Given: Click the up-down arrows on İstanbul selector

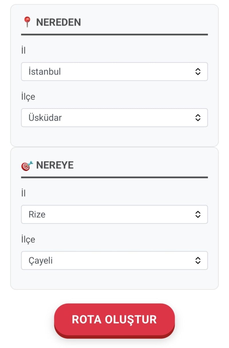Looking at the screenshot, I should pos(198,71).
